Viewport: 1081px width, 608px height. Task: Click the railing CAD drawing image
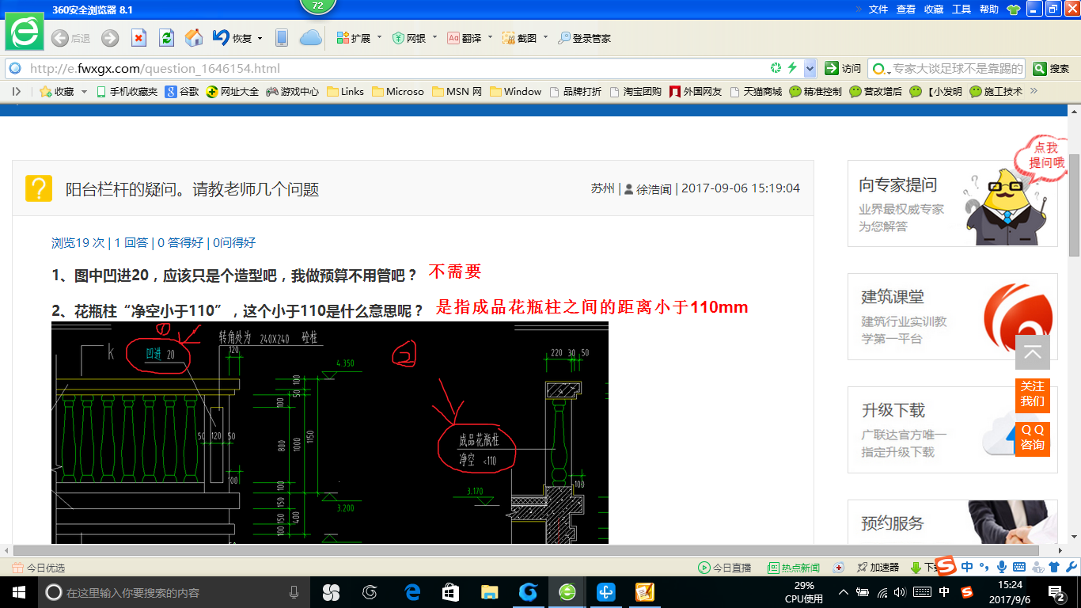330,432
